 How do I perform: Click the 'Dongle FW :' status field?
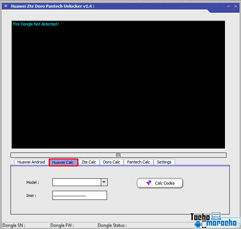pyautogui.click(x=73, y=225)
